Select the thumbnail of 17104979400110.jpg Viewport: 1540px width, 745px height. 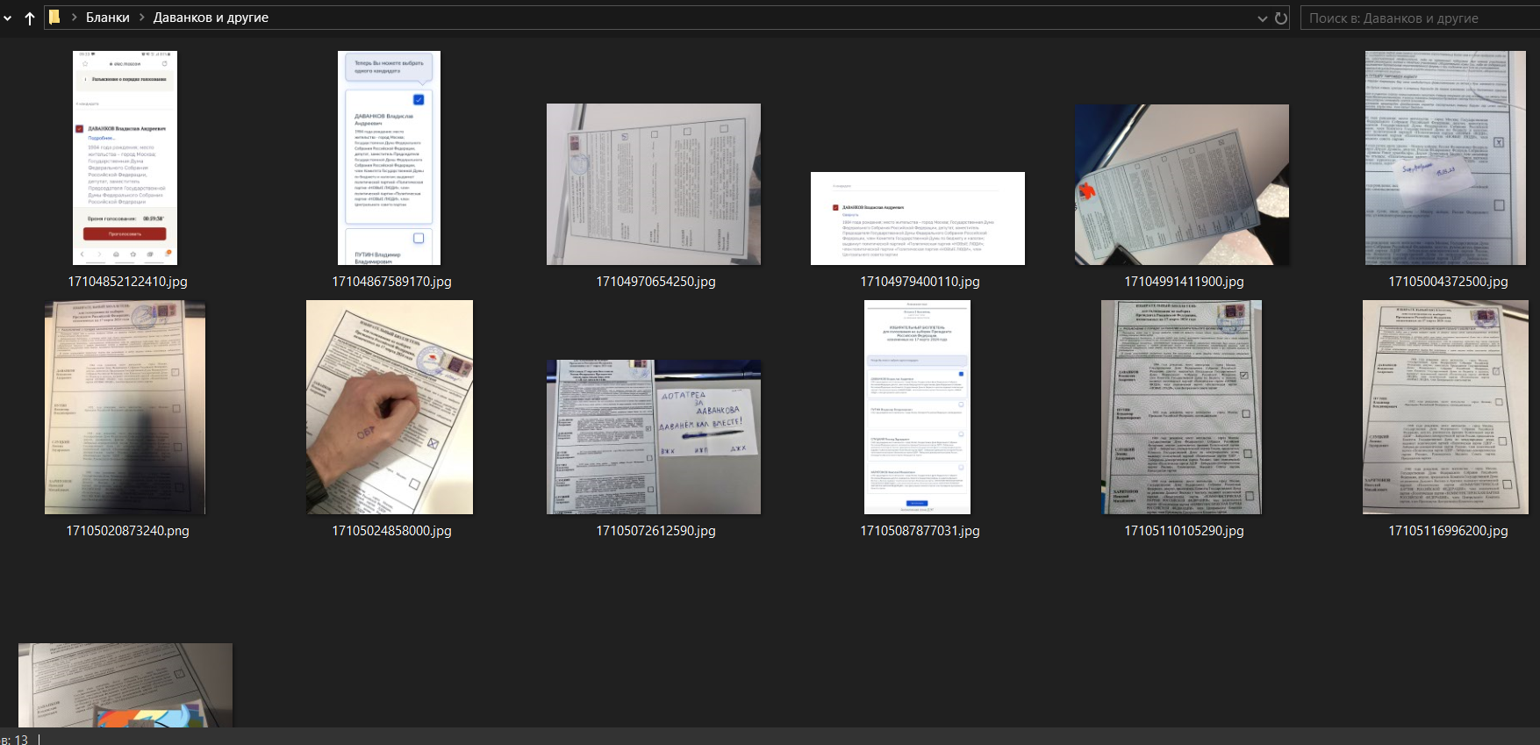click(x=918, y=218)
